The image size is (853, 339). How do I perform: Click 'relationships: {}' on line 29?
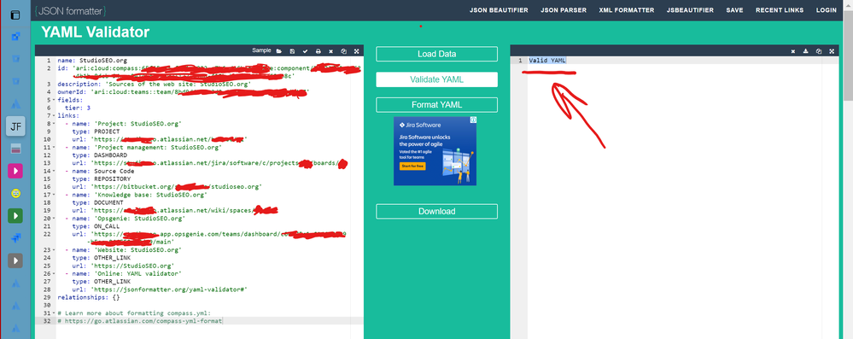pyautogui.click(x=89, y=298)
